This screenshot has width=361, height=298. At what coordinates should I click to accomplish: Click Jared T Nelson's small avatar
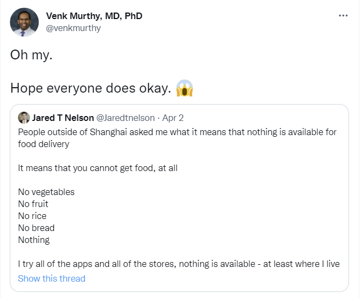(x=24, y=118)
